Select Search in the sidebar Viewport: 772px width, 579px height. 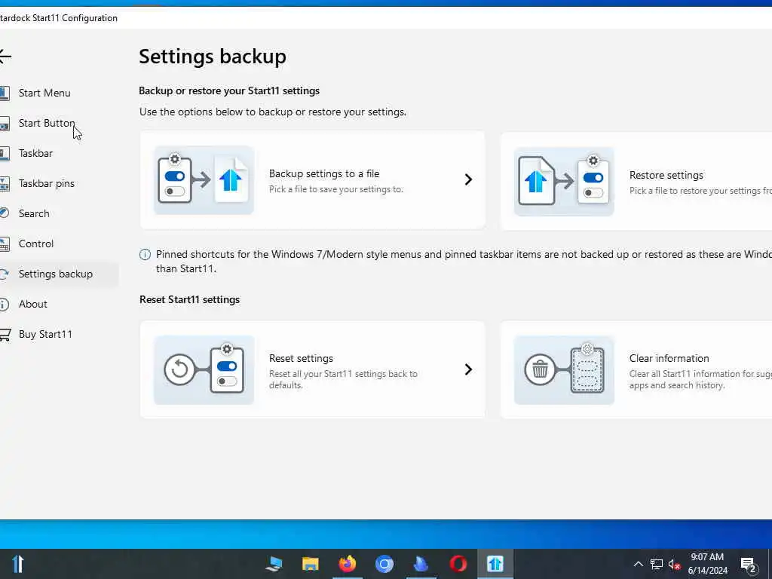point(33,213)
